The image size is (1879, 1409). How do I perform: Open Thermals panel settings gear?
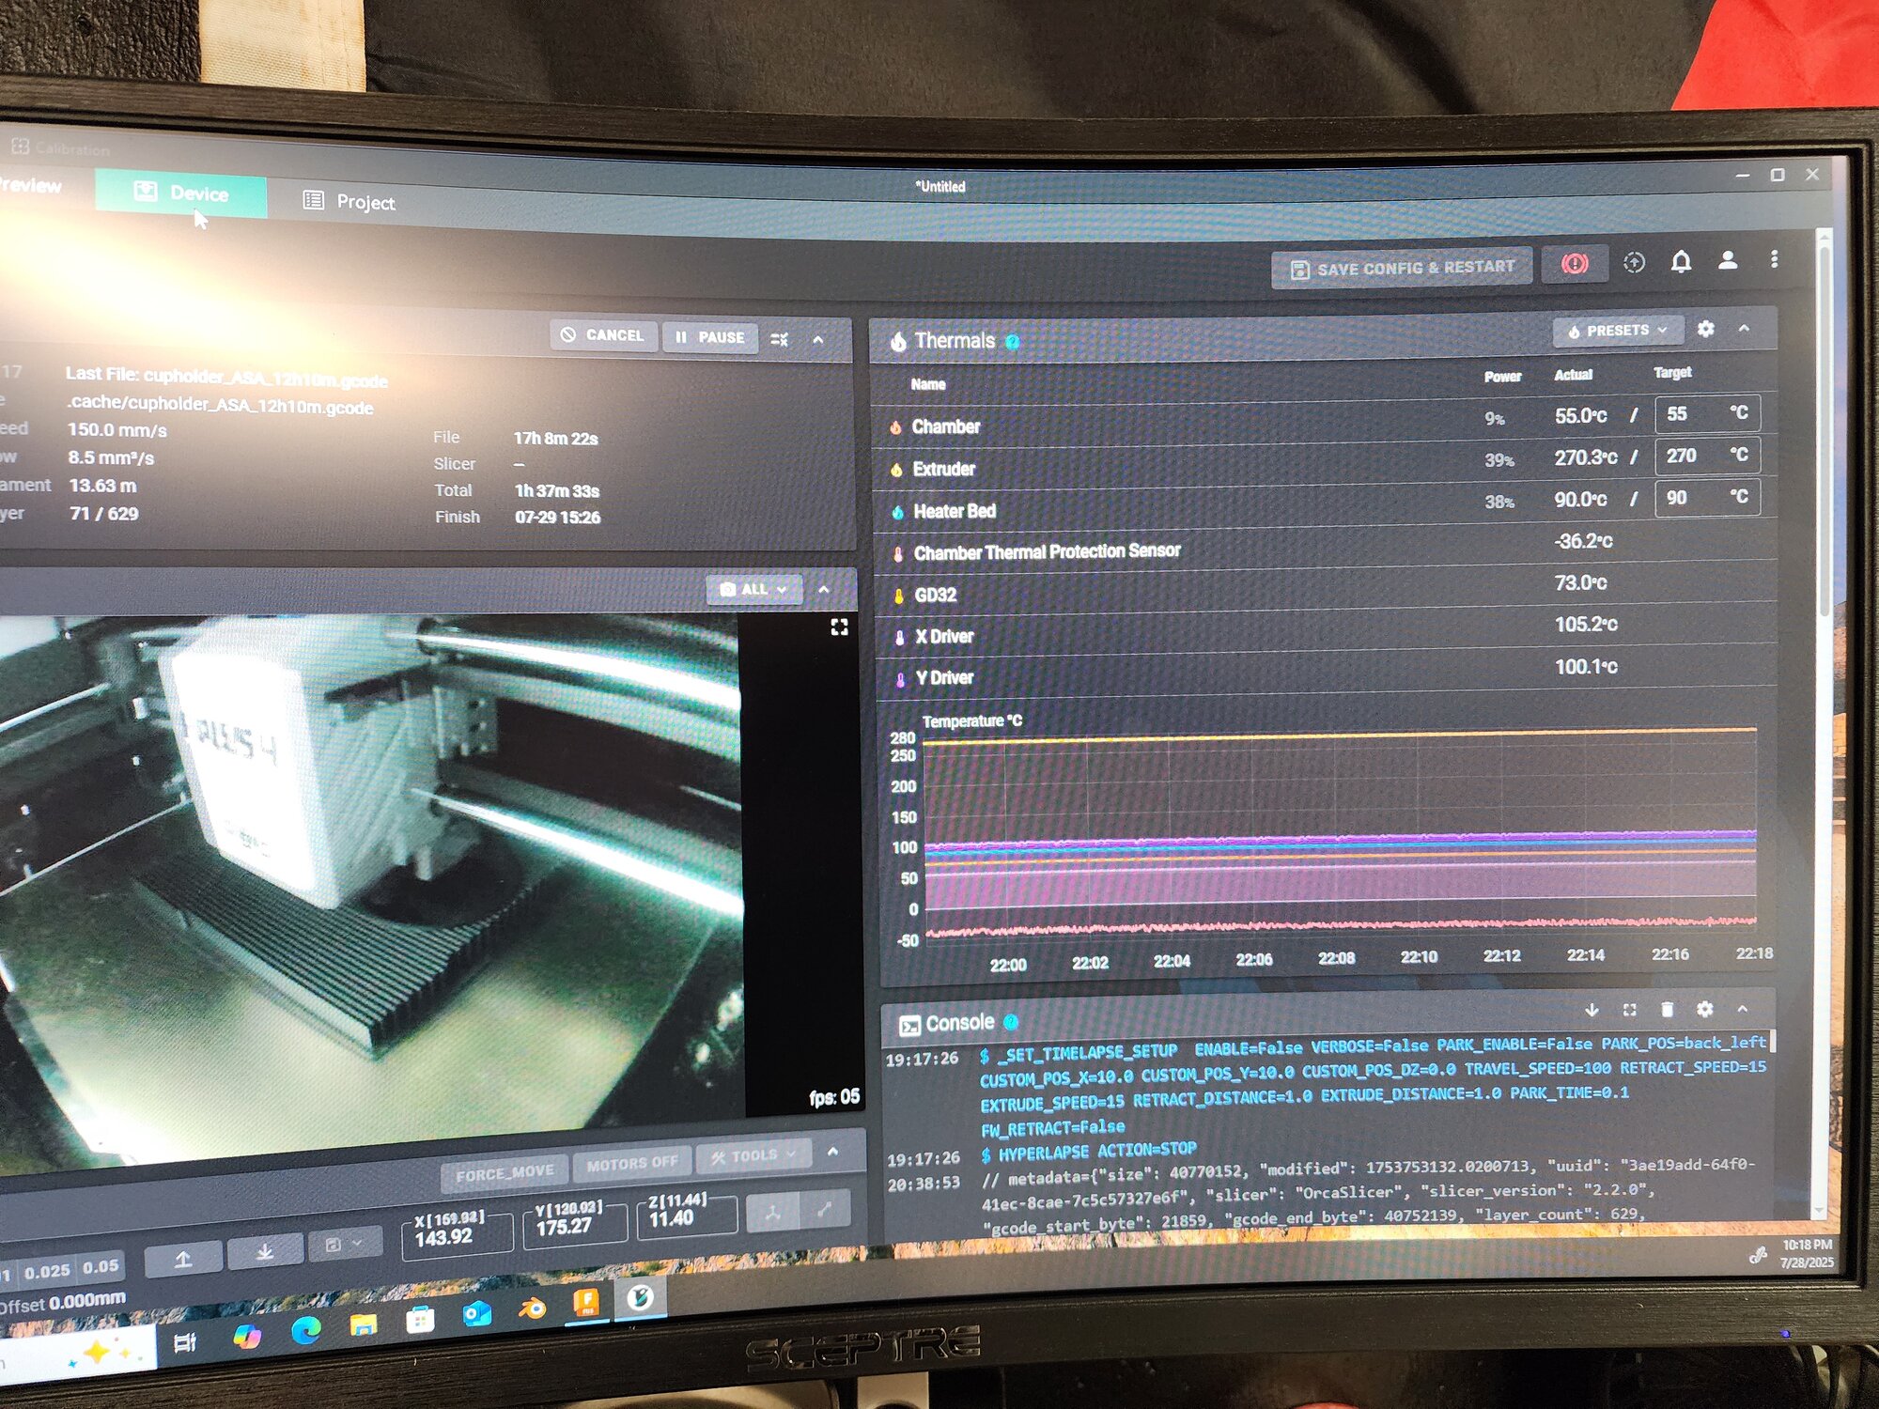click(1705, 328)
